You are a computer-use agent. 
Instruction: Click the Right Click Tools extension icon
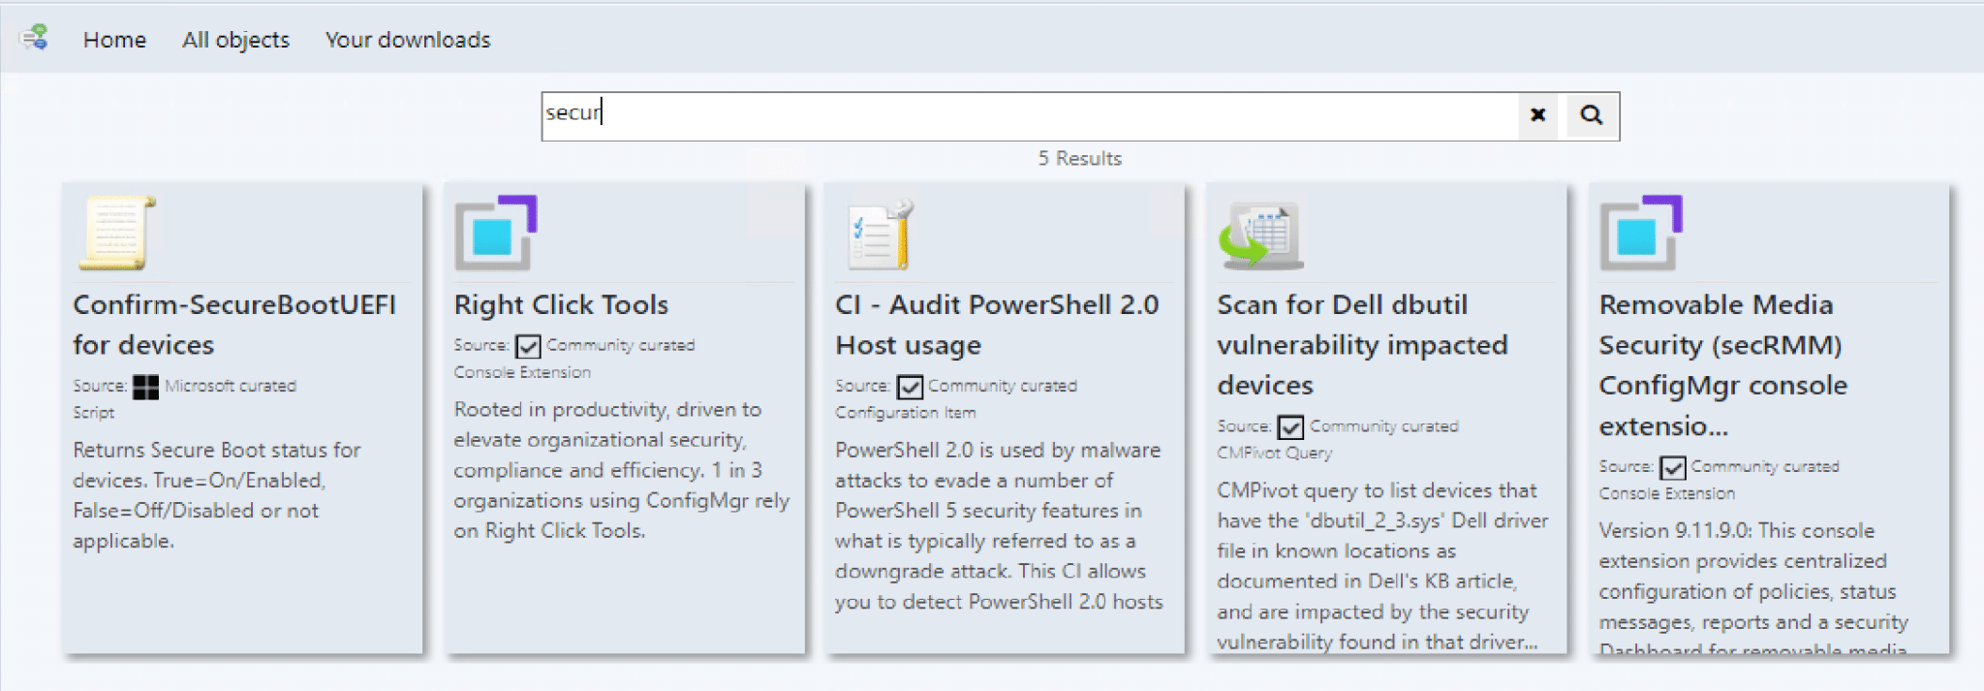coord(496,233)
